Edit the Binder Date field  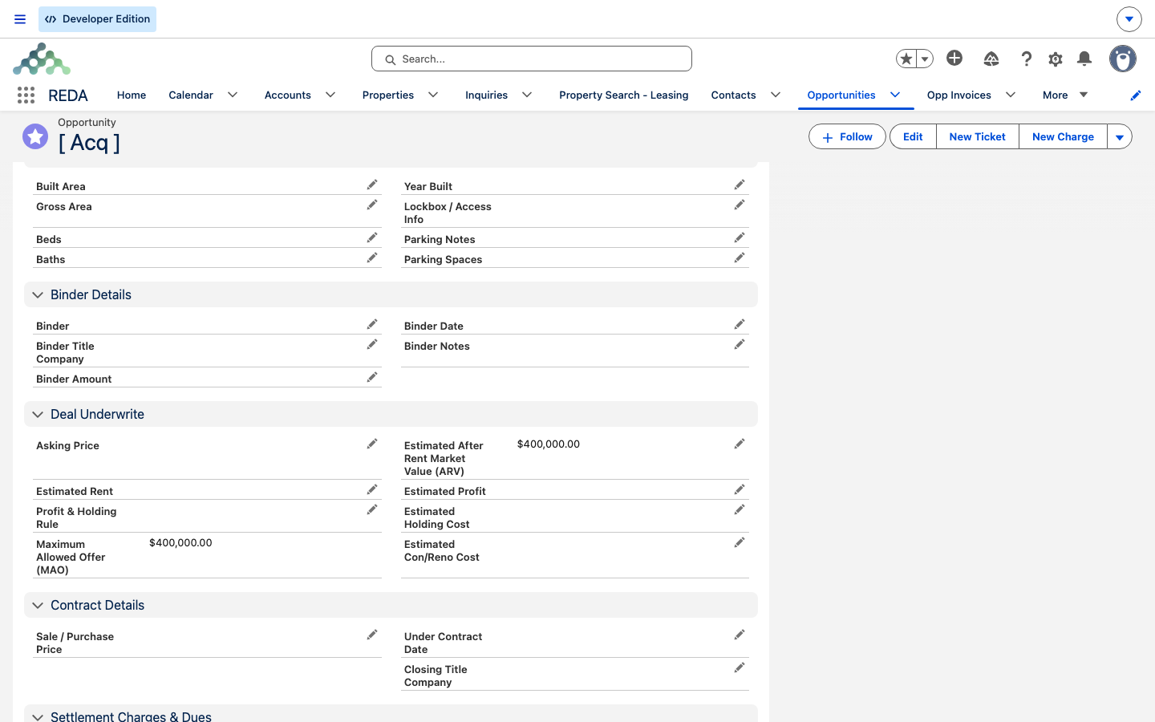pyautogui.click(x=740, y=325)
